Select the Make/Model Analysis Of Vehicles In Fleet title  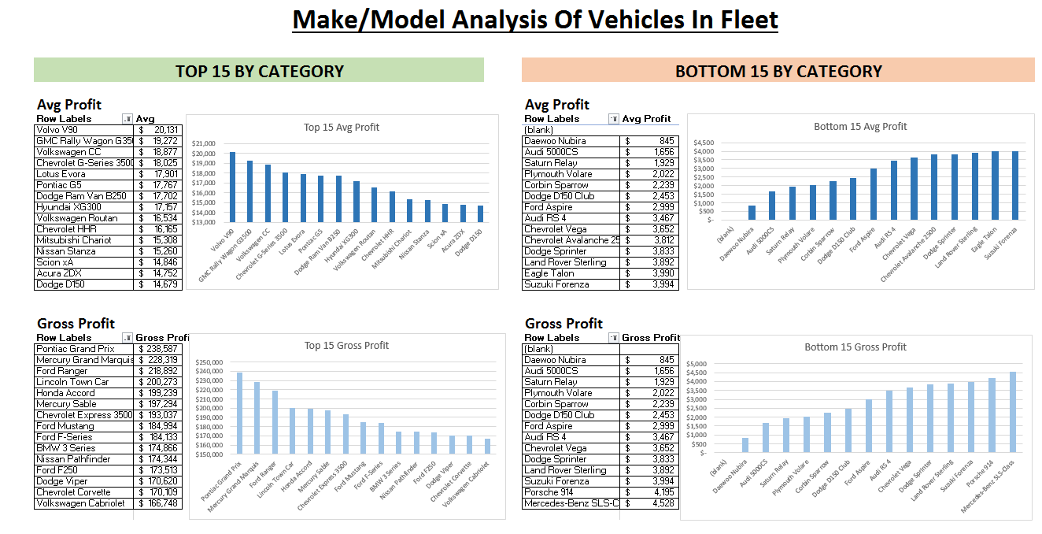[535, 19]
